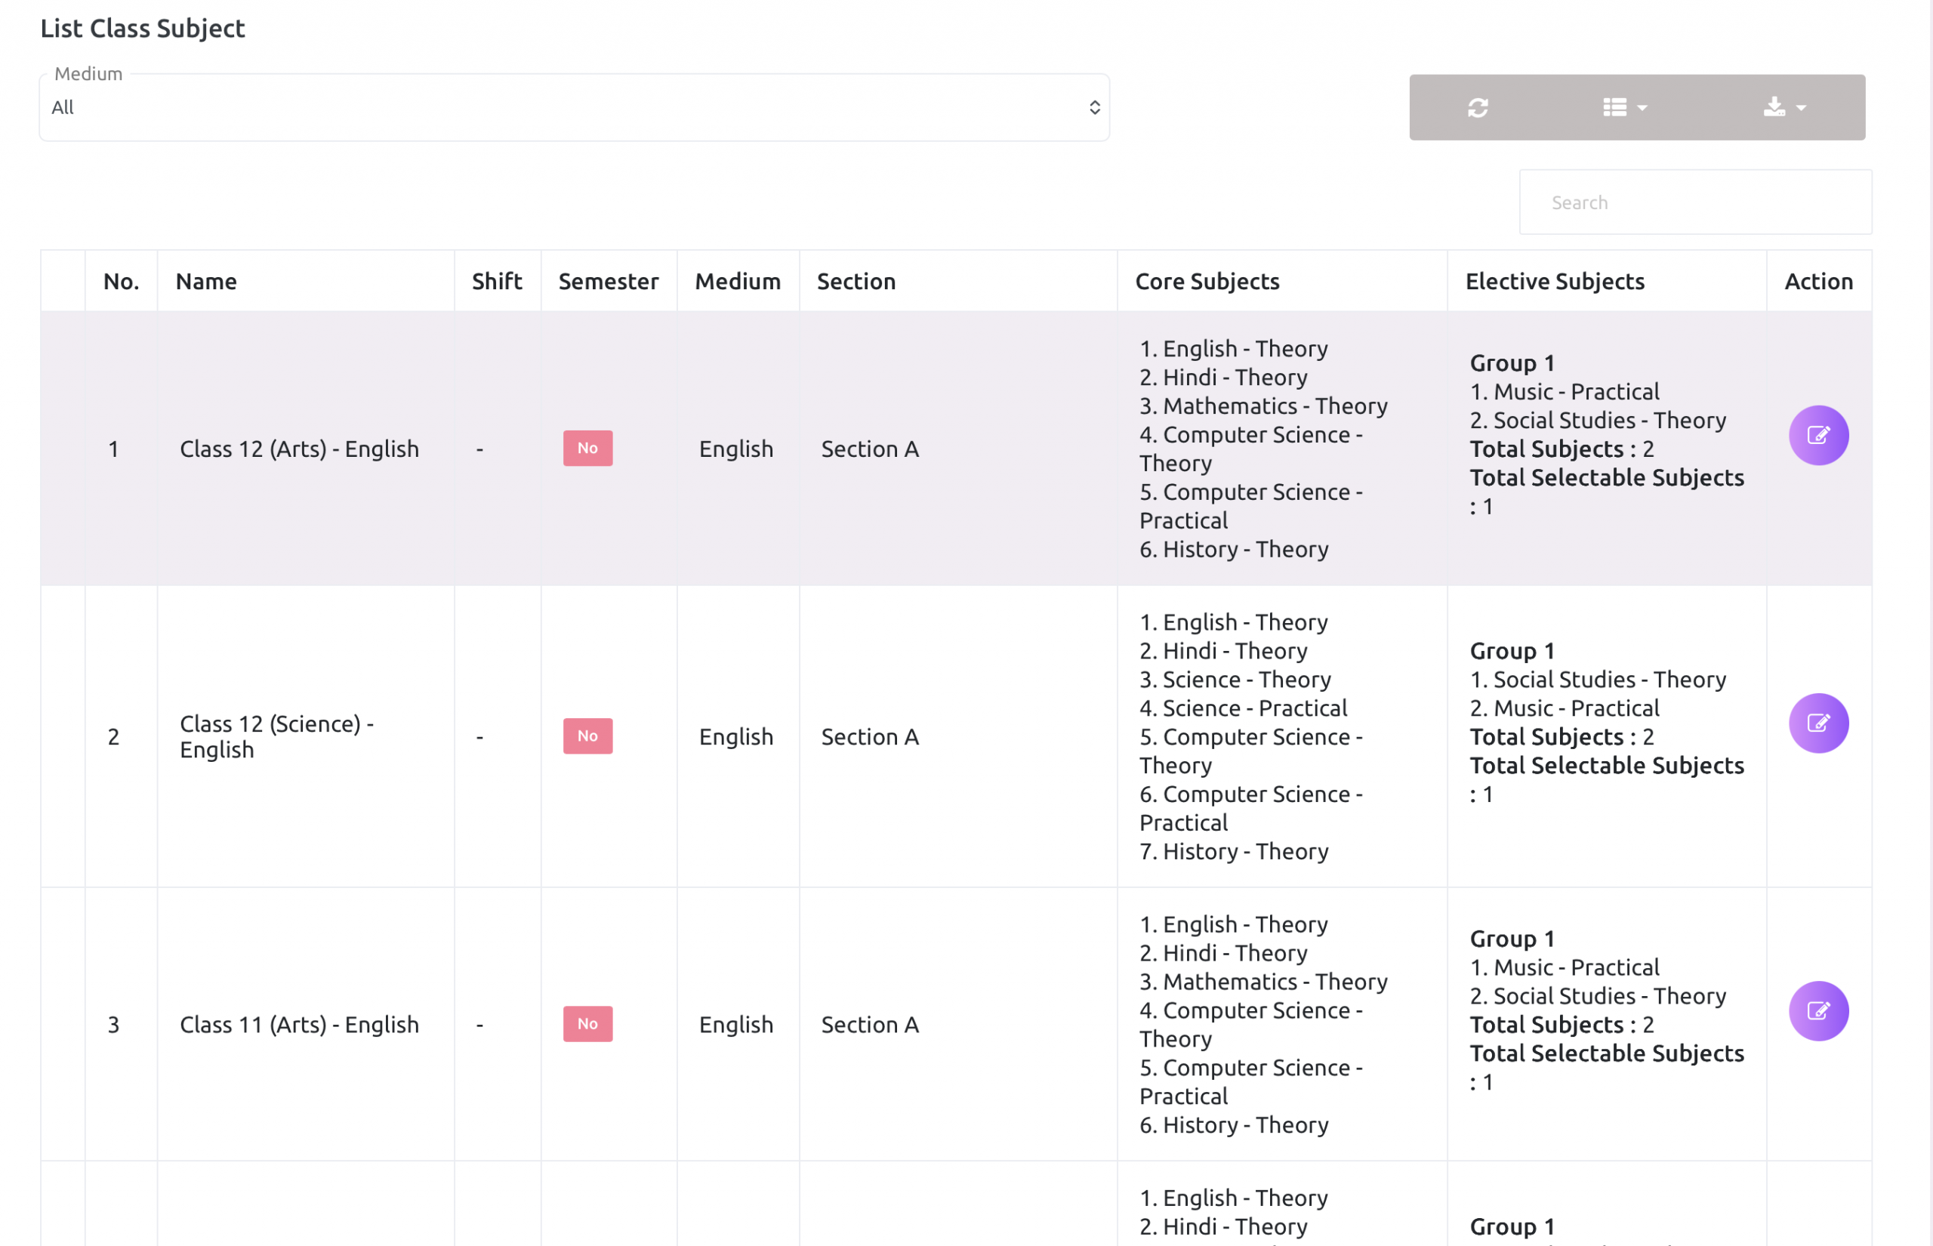Click the Section column header
This screenshot has width=1933, height=1246.
[x=856, y=282]
